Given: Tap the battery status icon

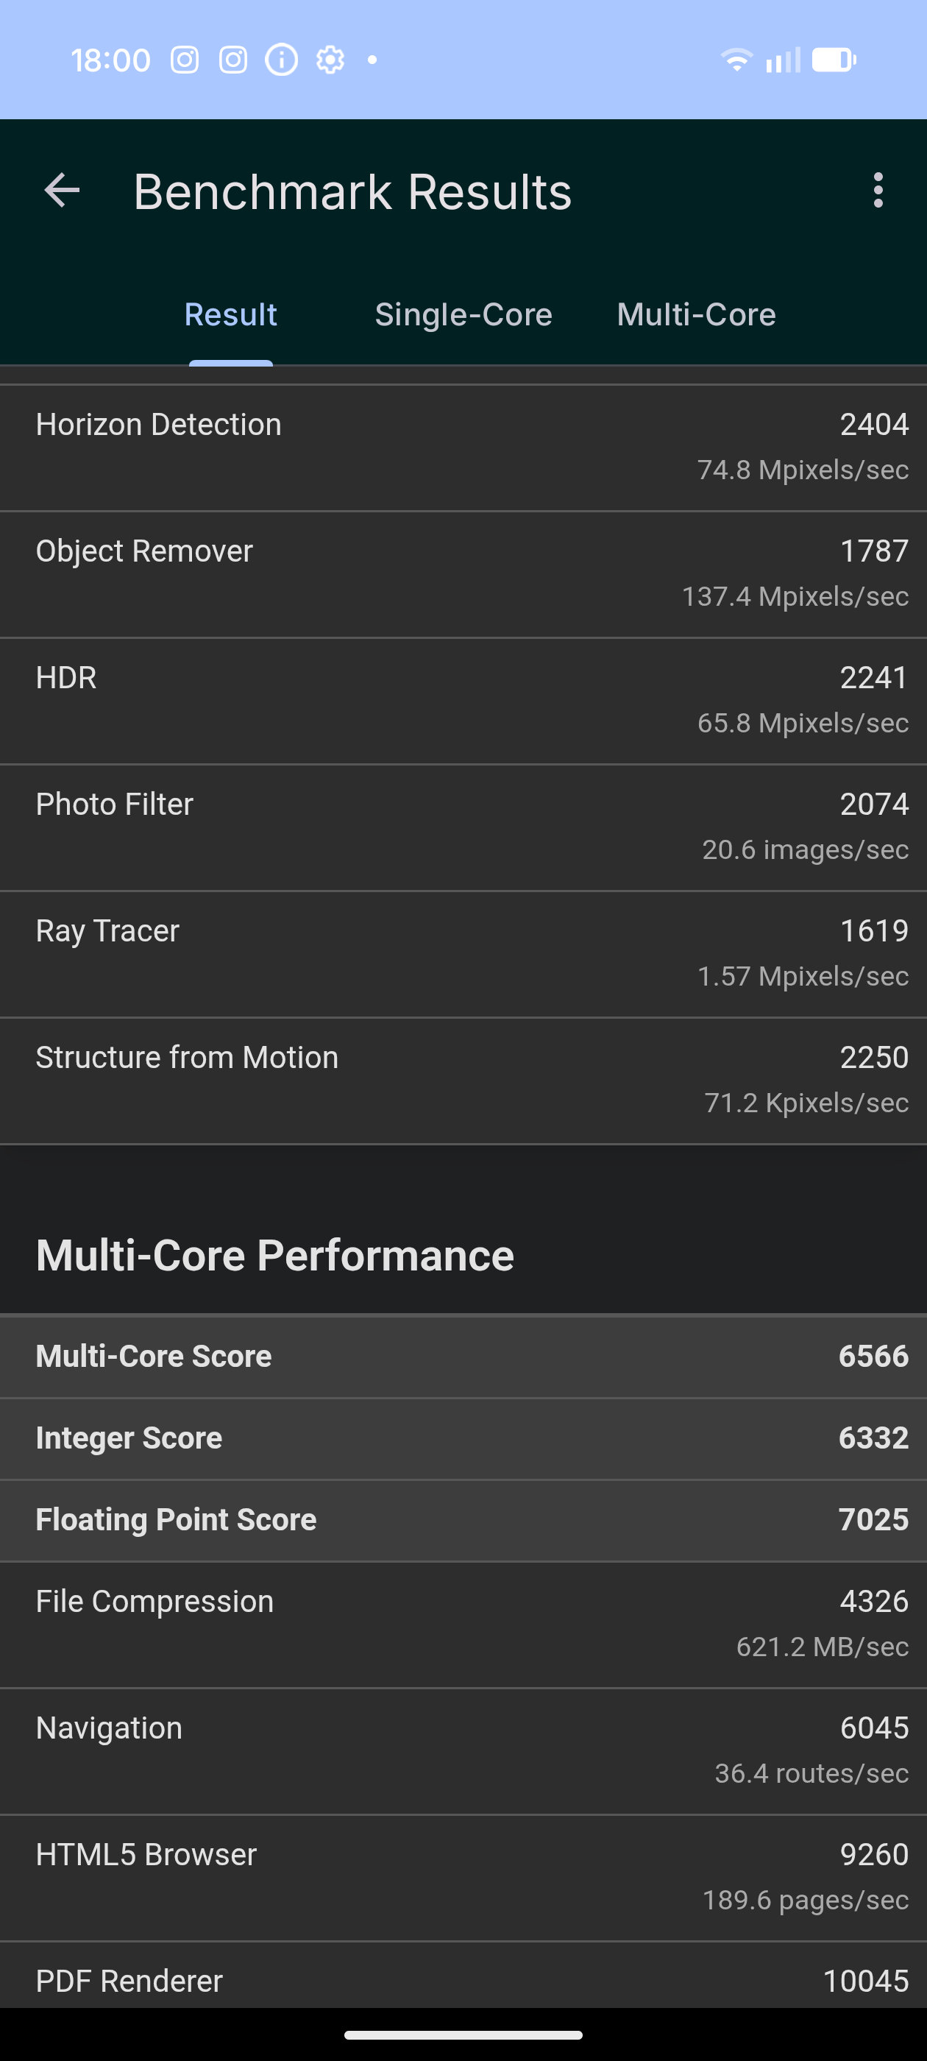Looking at the screenshot, I should coord(834,60).
